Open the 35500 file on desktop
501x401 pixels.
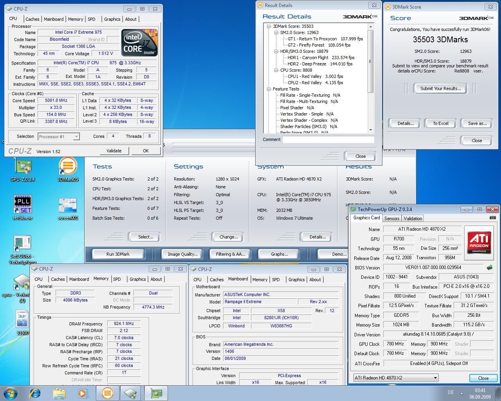click(x=23, y=322)
